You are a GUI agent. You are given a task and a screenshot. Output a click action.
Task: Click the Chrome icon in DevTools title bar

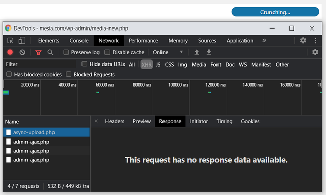[8, 28]
